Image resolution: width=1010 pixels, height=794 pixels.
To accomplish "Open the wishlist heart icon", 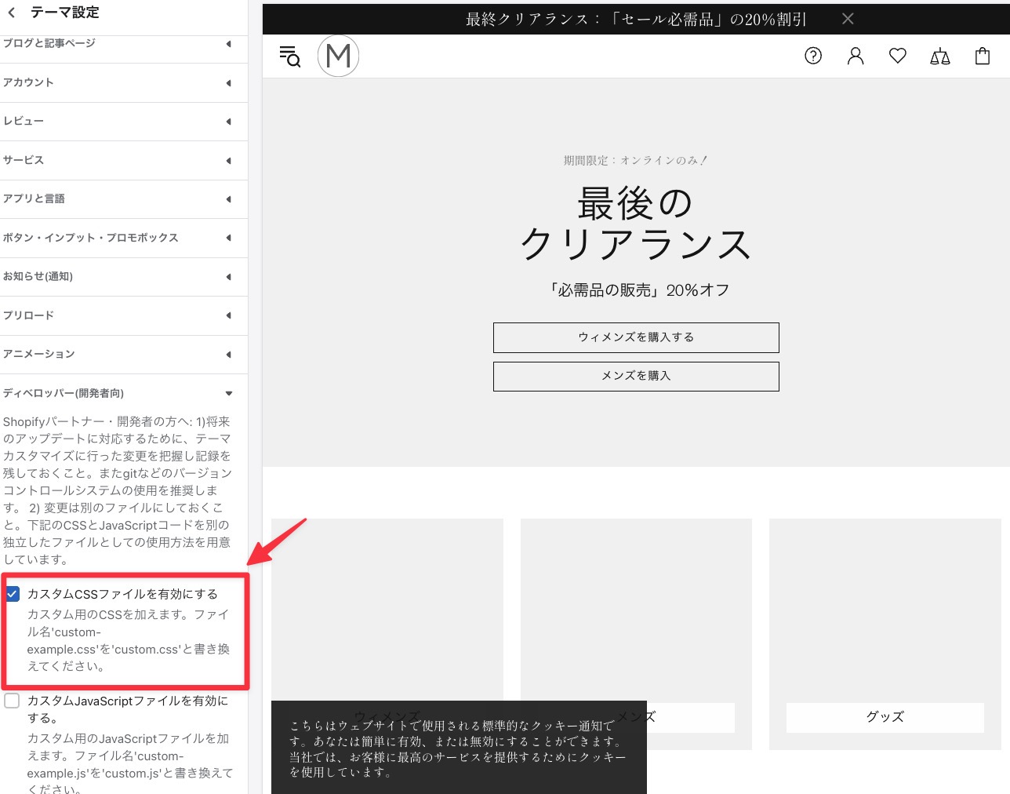I will (x=898, y=56).
